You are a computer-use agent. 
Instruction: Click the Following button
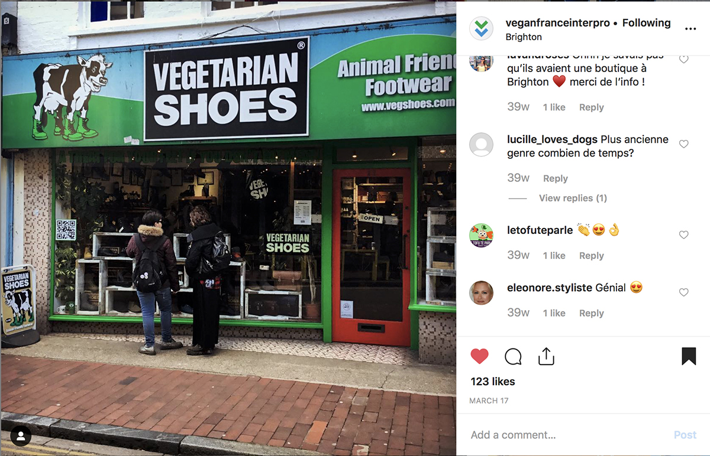[646, 23]
